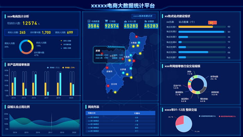
Task: Click the 归属地 column header
Action: (137, 113)
